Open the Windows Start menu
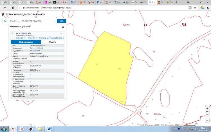211x132 pixels. click(4, 129)
